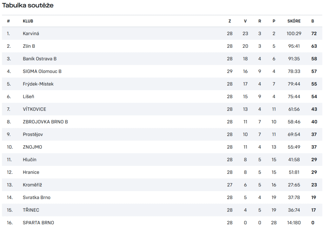Click the SPARTA BRNO club entry

[x=38, y=223]
